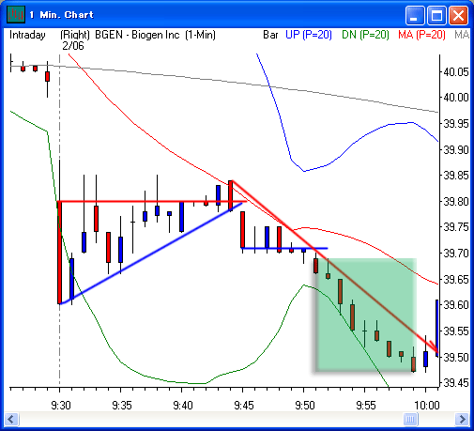474x431 pixels.
Task: Click the 39.45 price axis label
Action: (456, 382)
